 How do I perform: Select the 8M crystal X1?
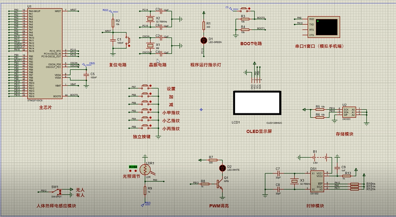[x=150, y=45]
